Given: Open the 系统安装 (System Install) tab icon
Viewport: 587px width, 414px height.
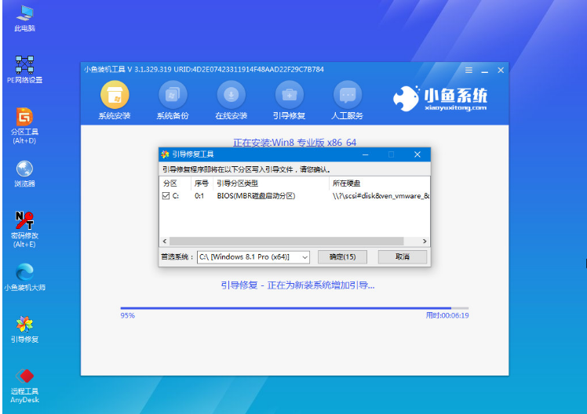Looking at the screenshot, I should tap(115, 96).
